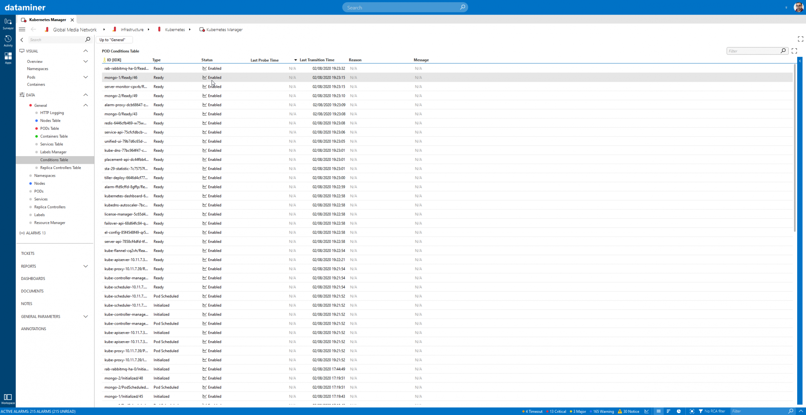Click the expand table icon next to Filter

tap(794, 51)
